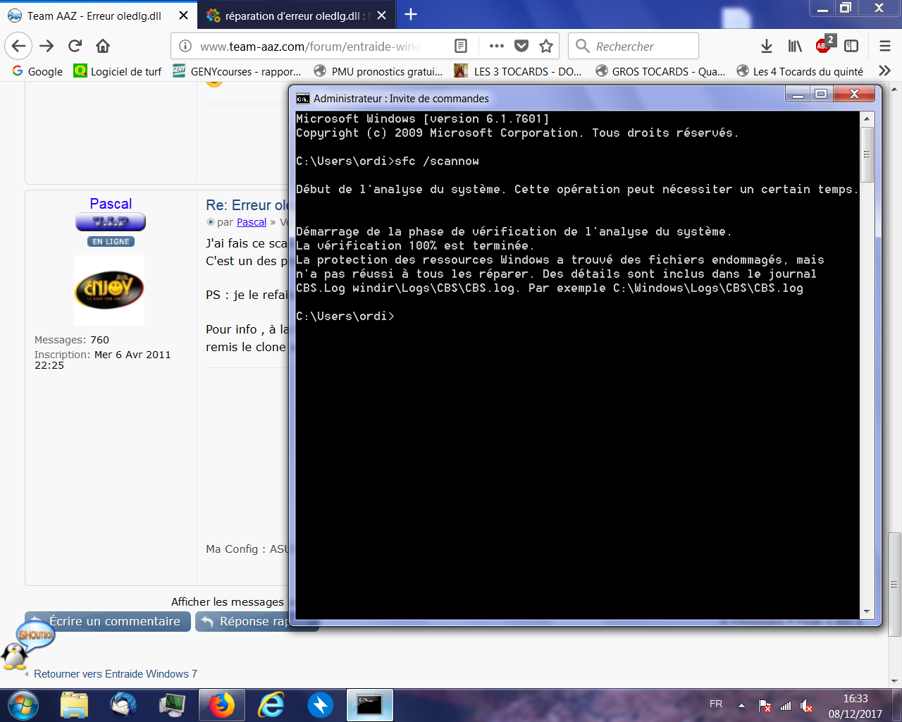This screenshot has width=902, height=722.
Task: Open the Library icon
Action: [795, 46]
